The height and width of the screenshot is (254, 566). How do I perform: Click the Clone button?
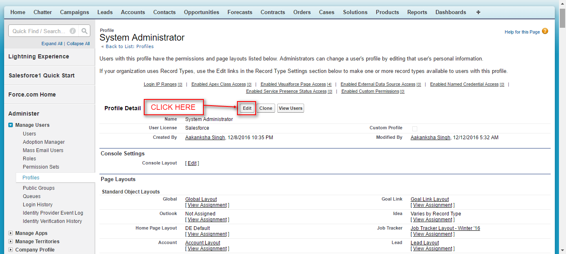[266, 108]
